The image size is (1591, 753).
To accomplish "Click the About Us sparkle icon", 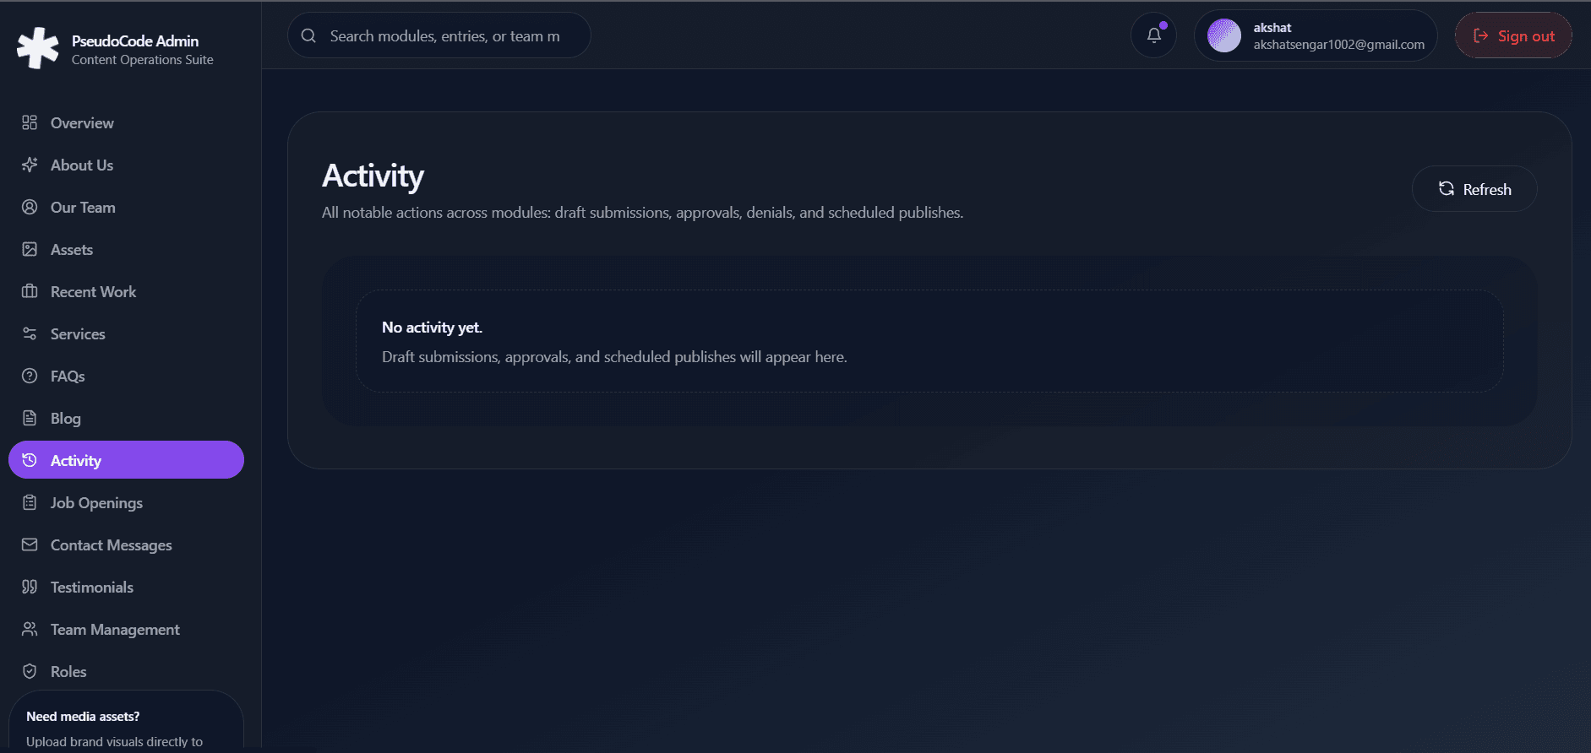I will (30, 165).
